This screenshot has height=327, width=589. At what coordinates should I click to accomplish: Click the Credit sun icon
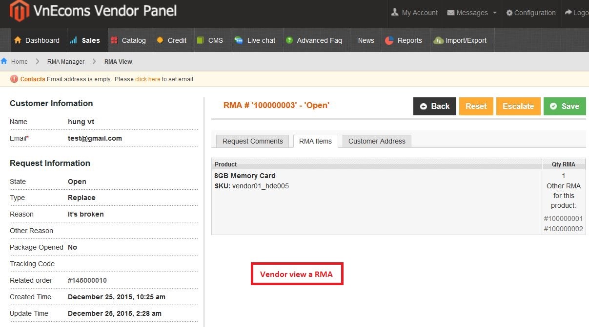(160, 40)
